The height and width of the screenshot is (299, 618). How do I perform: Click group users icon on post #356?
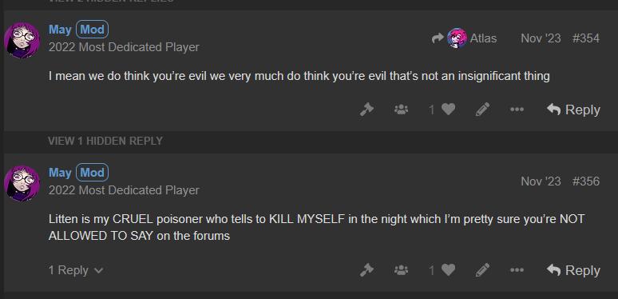pos(402,270)
